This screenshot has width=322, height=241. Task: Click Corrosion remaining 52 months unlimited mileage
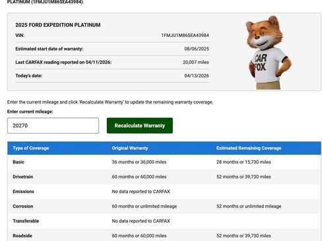coord(249,206)
